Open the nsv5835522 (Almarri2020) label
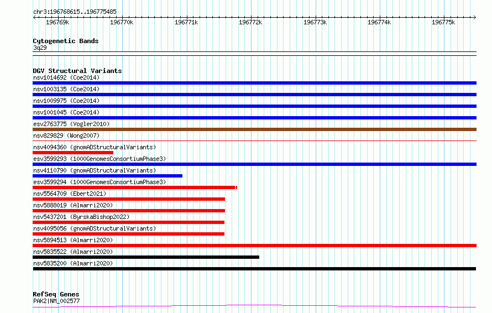The image size is (492, 313). [73, 252]
